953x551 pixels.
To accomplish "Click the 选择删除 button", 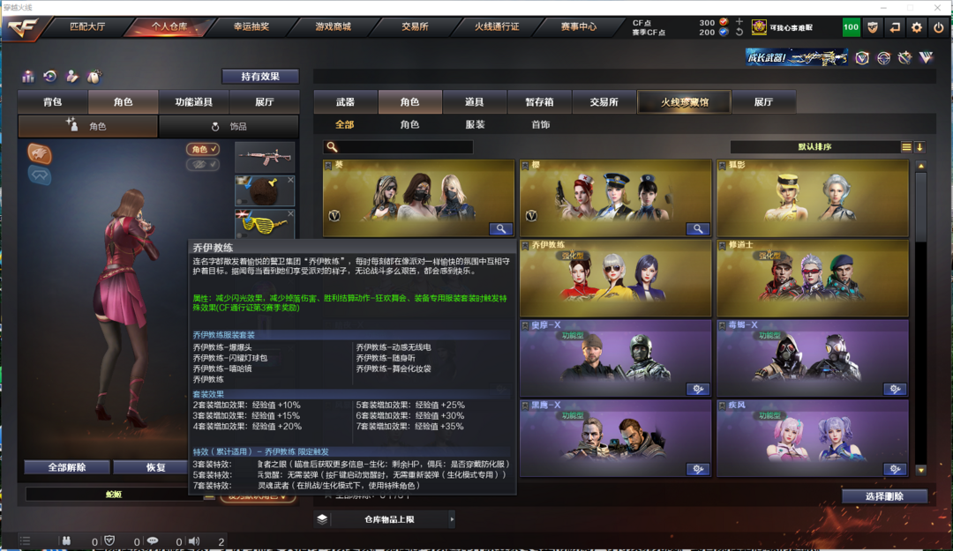I will [884, 496].
